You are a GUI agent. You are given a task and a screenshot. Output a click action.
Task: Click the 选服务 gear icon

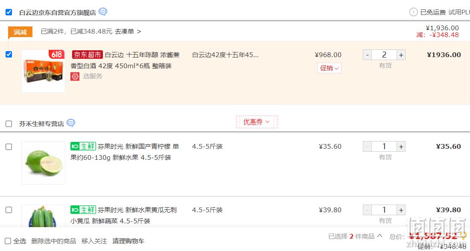click(x=75, y=77)
